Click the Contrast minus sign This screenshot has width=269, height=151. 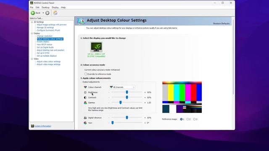point(109,97)
